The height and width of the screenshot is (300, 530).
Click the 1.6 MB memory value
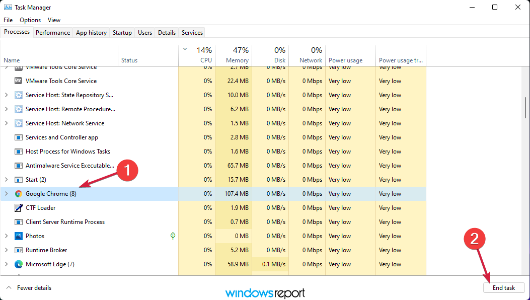240,152
